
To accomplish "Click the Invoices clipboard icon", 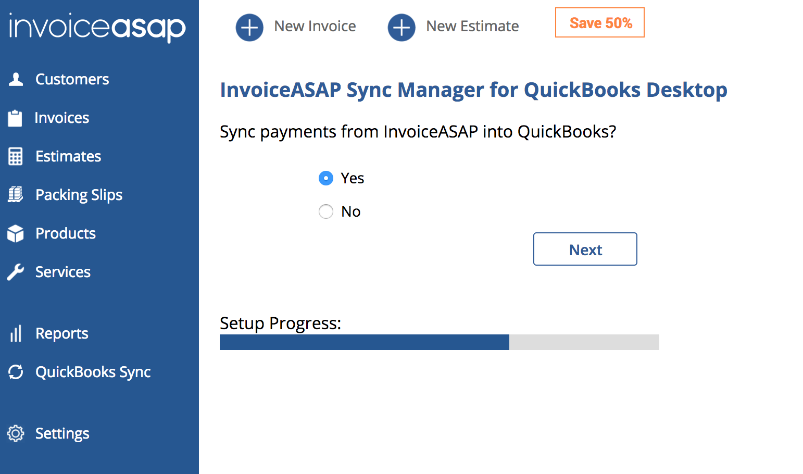I will tap(15, 118).
